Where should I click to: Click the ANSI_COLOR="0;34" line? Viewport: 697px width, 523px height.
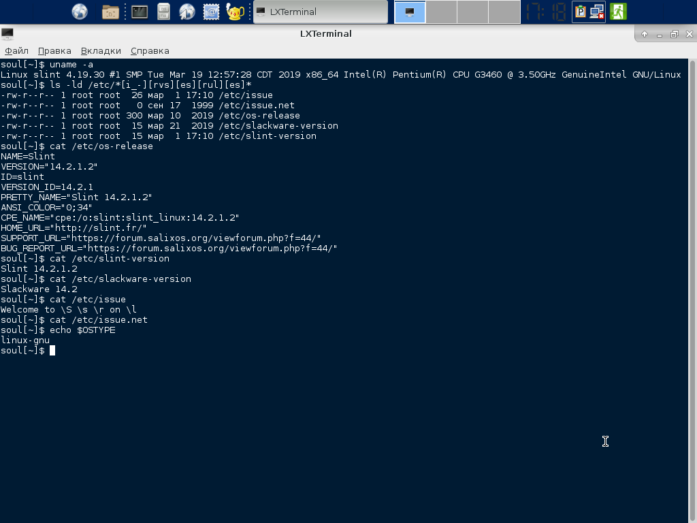click(x=47, y=208)
